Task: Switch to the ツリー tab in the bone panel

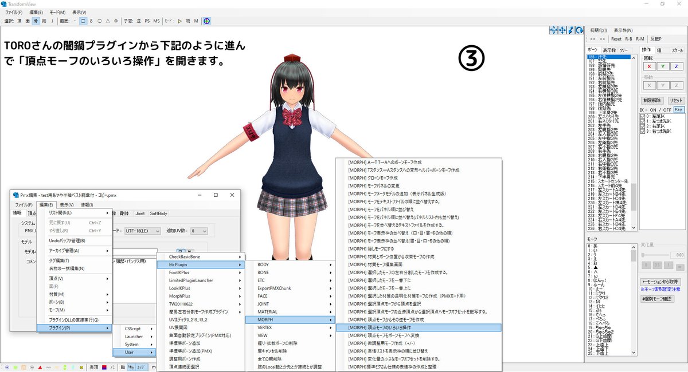Action: click(624, 49)
